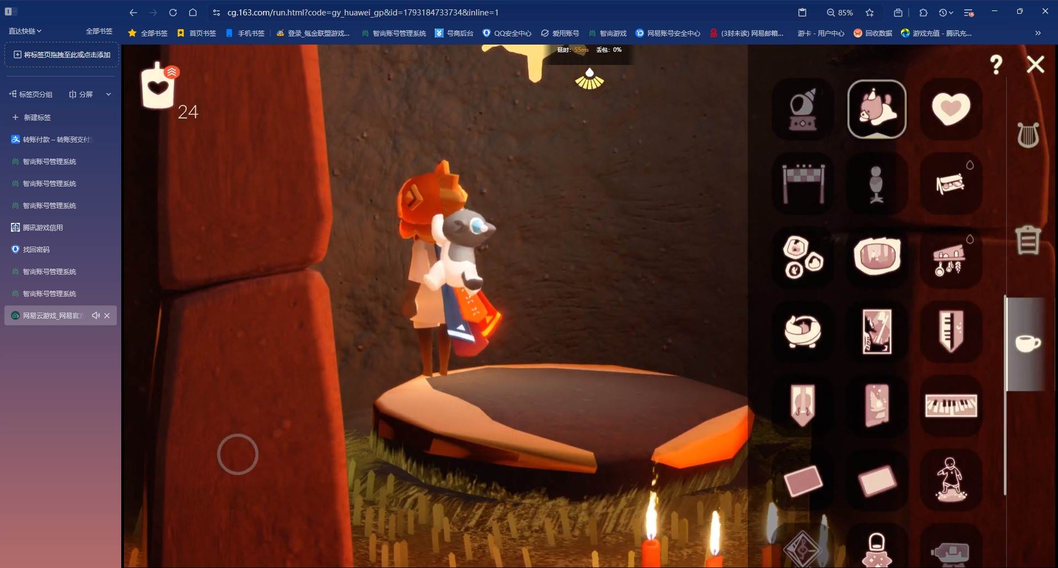Open the 全部书签 bookmarks folder
1058x568 pixels.
point(148,33)
